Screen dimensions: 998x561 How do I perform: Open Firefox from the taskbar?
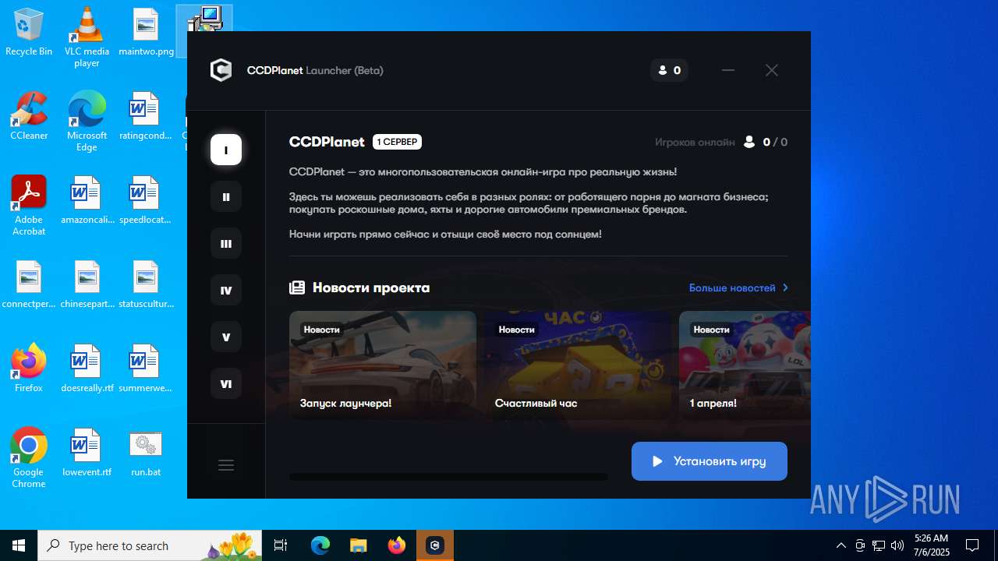point(397,545)
